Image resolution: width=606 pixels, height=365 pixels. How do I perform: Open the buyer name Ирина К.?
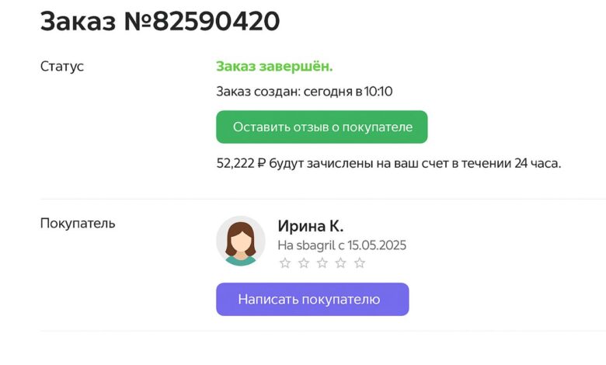(x=310, y=226)
